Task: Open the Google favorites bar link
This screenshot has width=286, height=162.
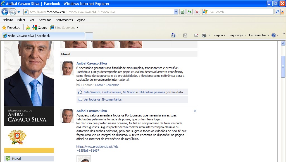Action: pos(40,28)
